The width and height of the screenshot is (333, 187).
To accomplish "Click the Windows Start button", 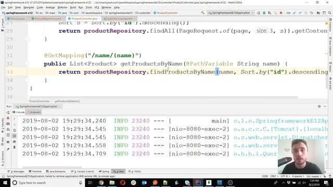I will [5, 183].
